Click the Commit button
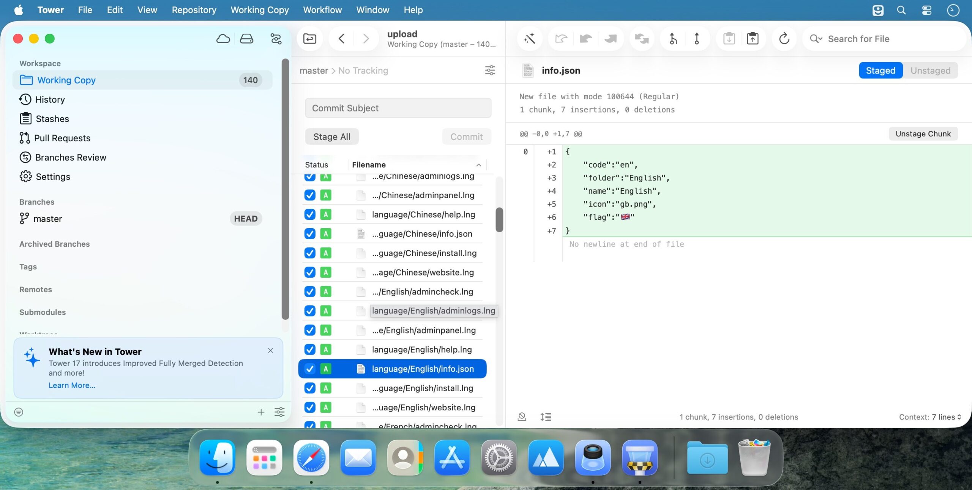 click(467, 137)
